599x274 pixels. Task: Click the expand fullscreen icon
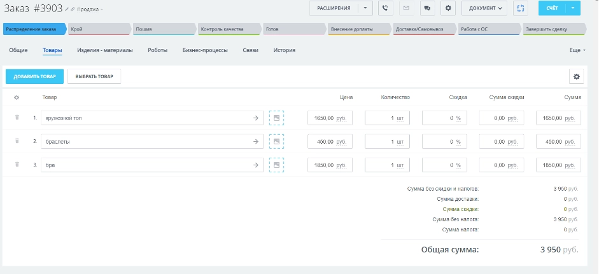point(521,8)
